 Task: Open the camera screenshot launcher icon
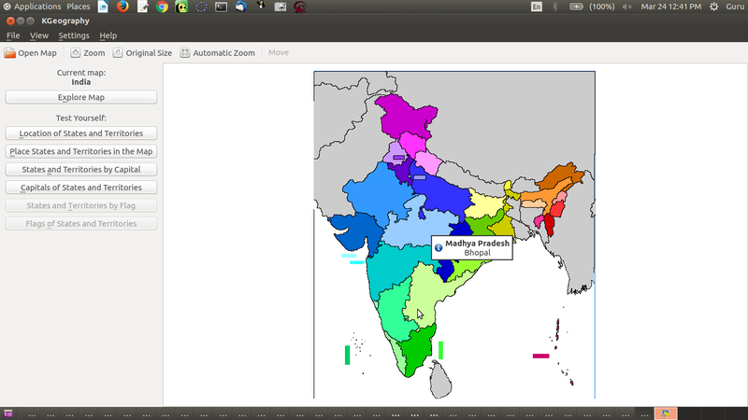click(280, 7)
